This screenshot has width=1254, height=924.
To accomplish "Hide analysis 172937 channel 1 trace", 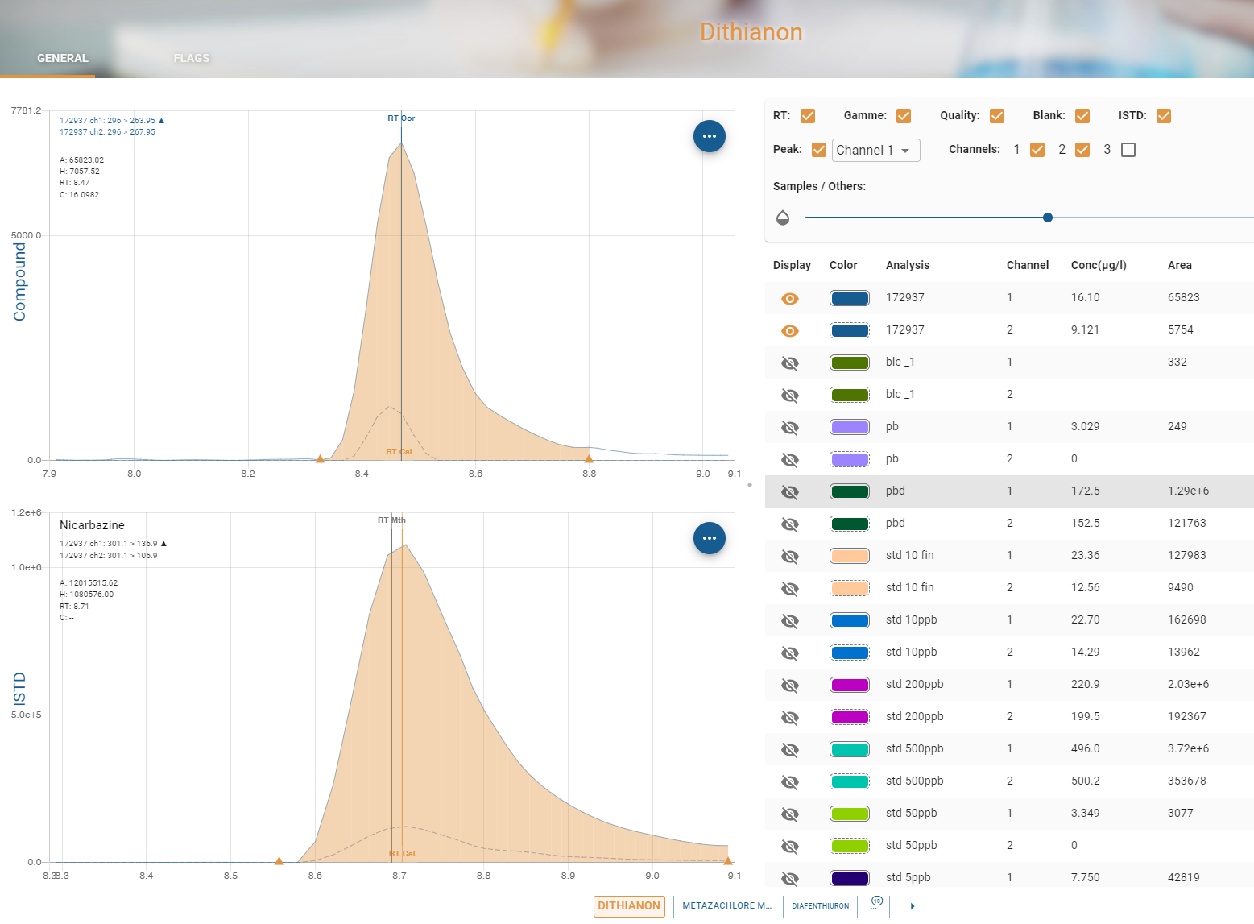I will pyautogui.click(x=790, y=299).
